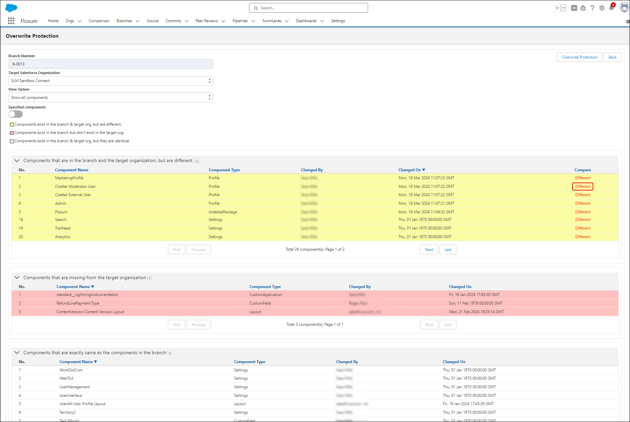Expand the Orgs menu chevron
Screen dimensions: 630x422
pyautogui.click(x=79, y=21)
